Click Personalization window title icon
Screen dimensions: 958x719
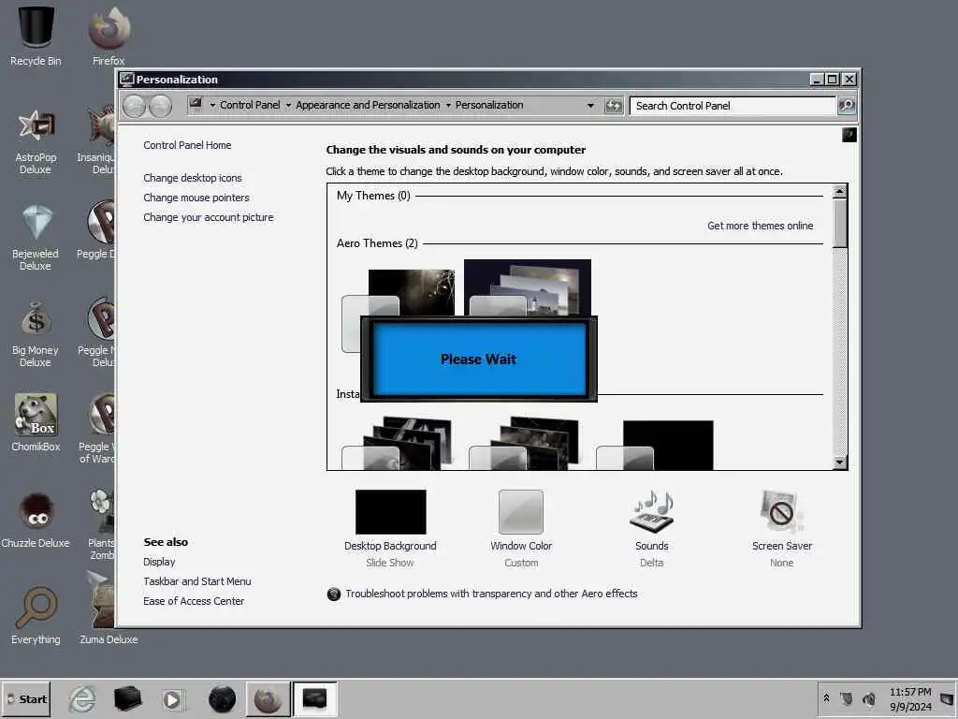pyautogui.click(x=127, y=79)
